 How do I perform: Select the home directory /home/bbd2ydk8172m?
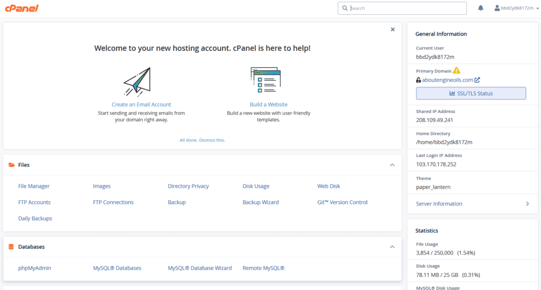(444, 142)
